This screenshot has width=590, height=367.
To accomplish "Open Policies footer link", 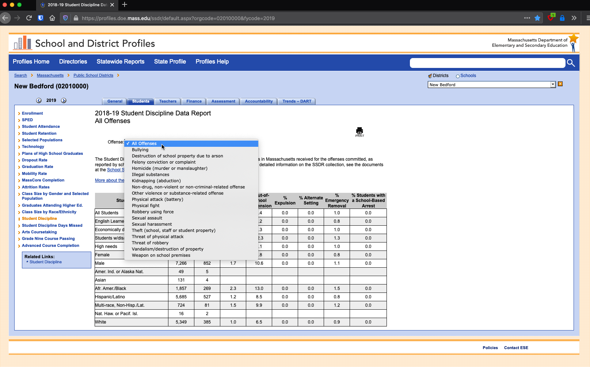I will (490, 348).
